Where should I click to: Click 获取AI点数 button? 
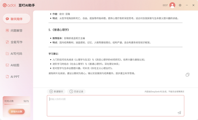[16, 112]
